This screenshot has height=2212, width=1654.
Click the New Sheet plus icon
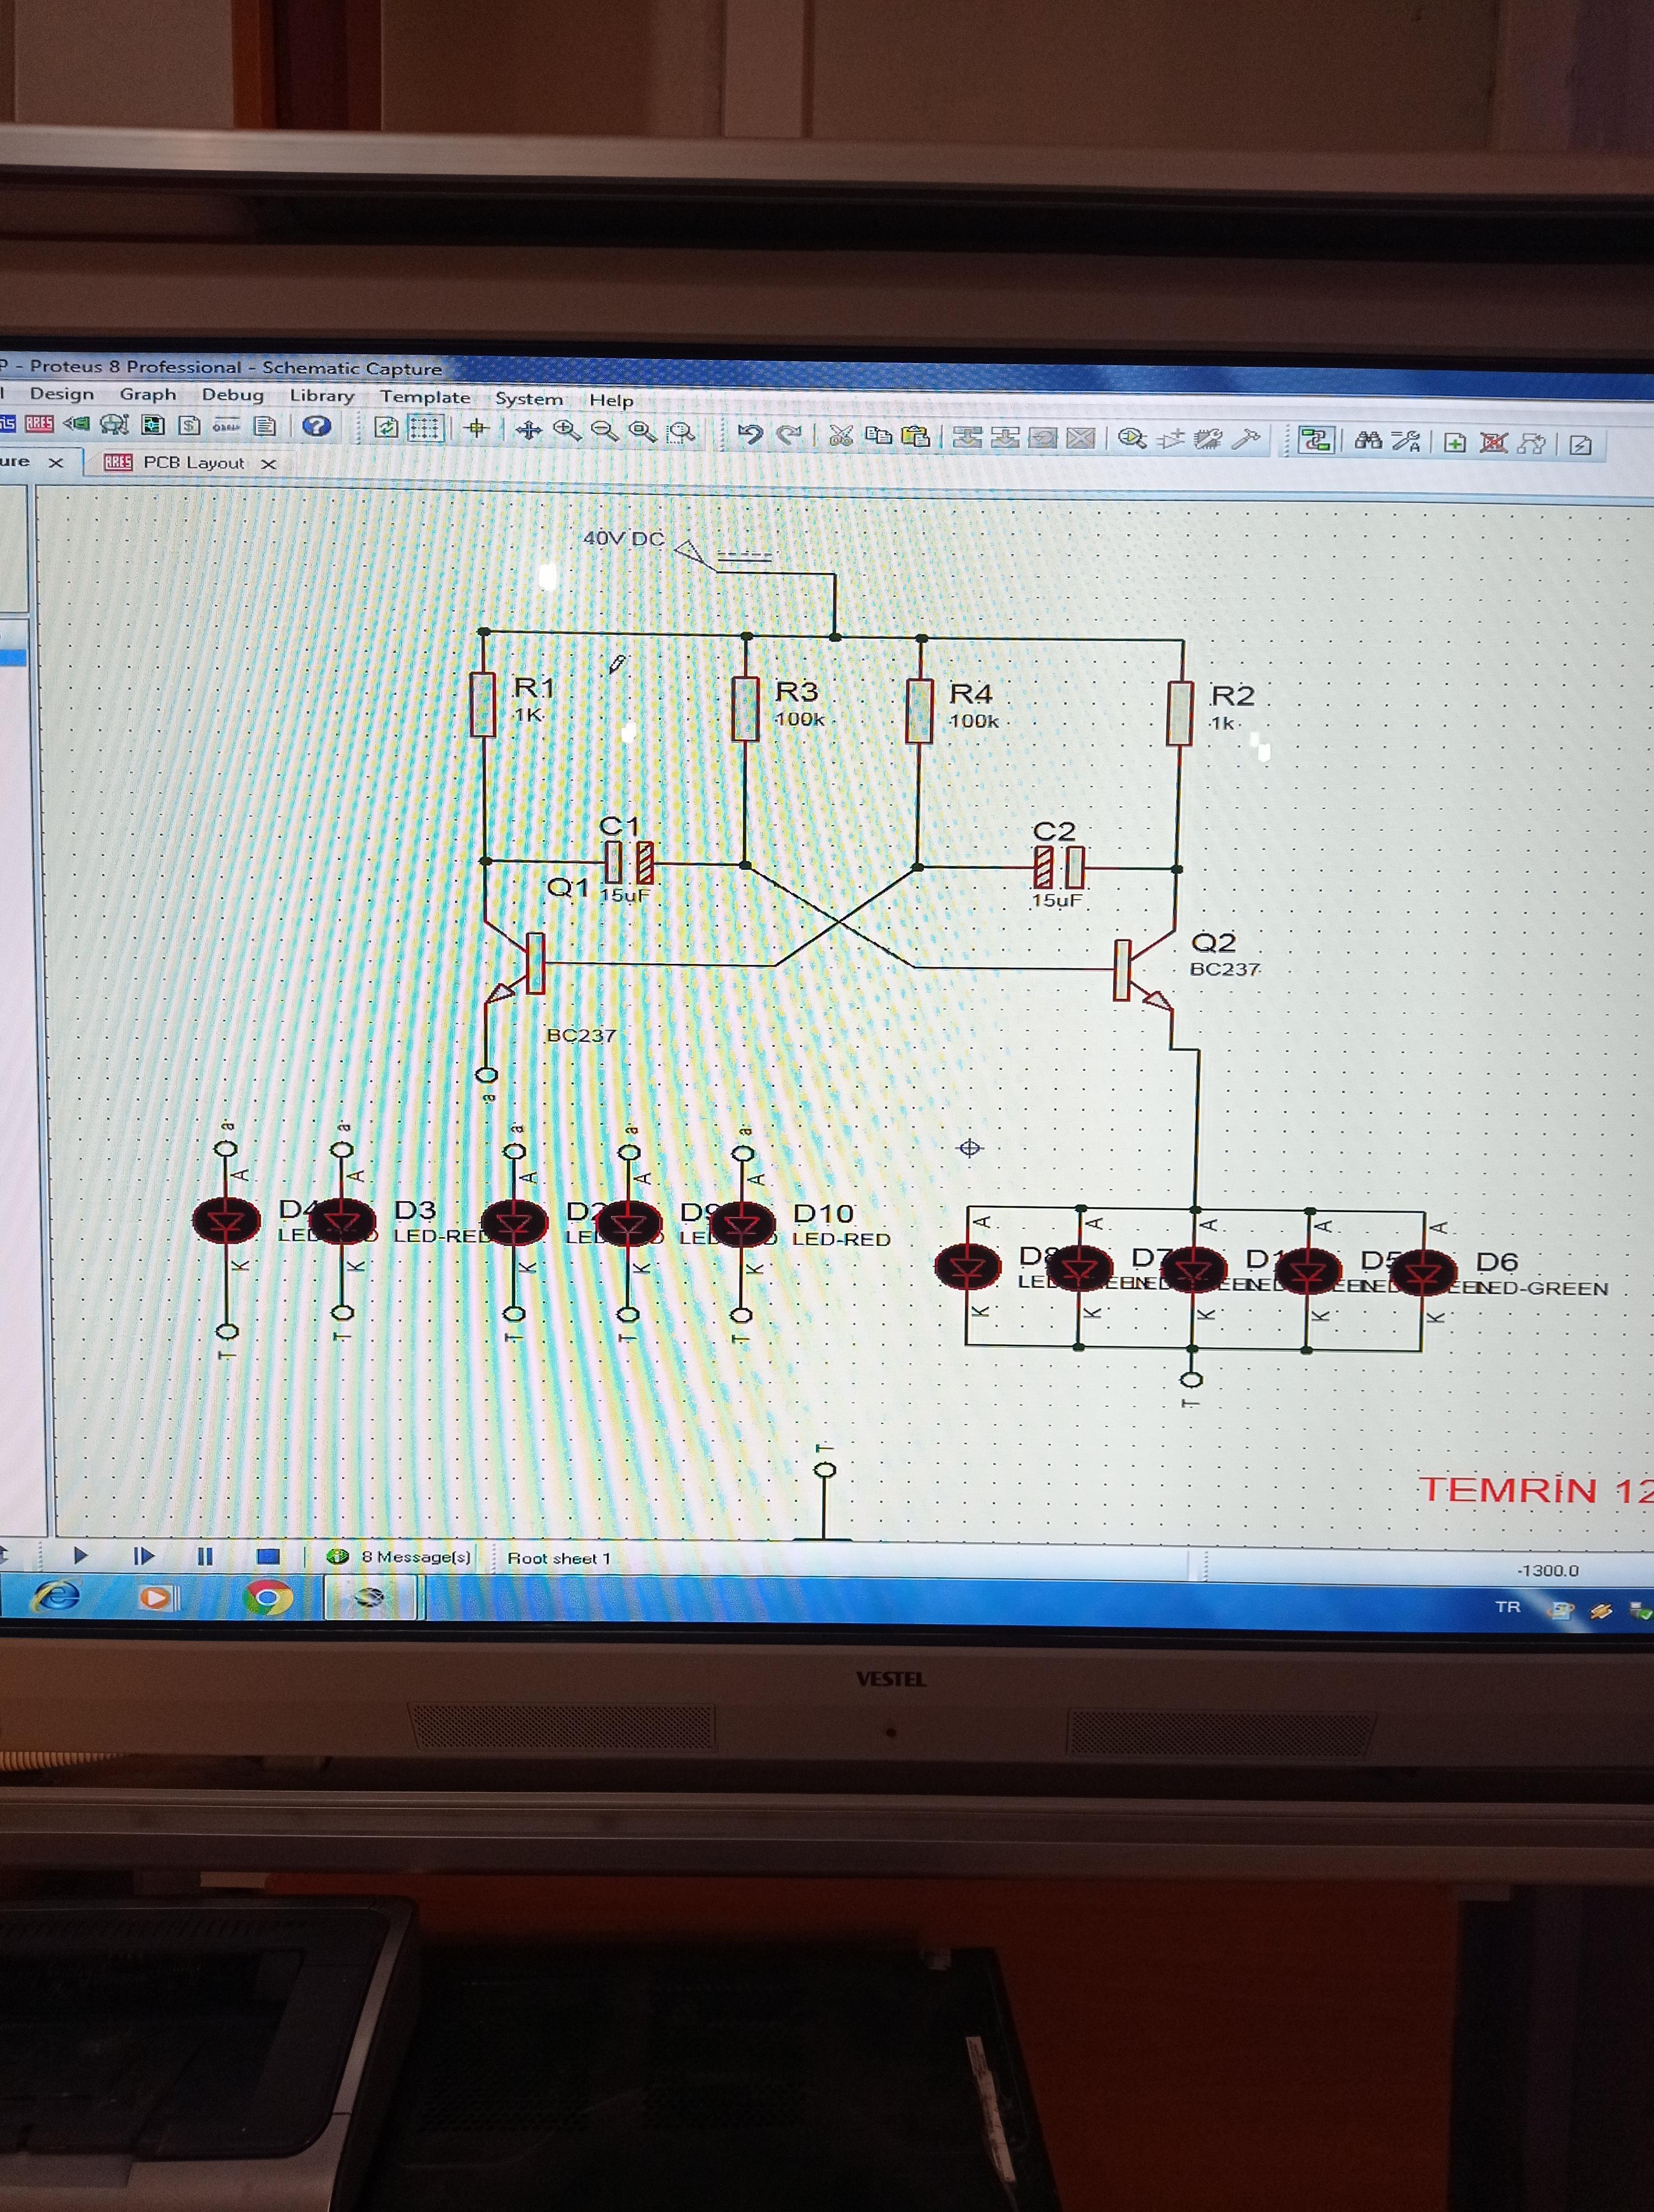click(x=1455, y=443)
